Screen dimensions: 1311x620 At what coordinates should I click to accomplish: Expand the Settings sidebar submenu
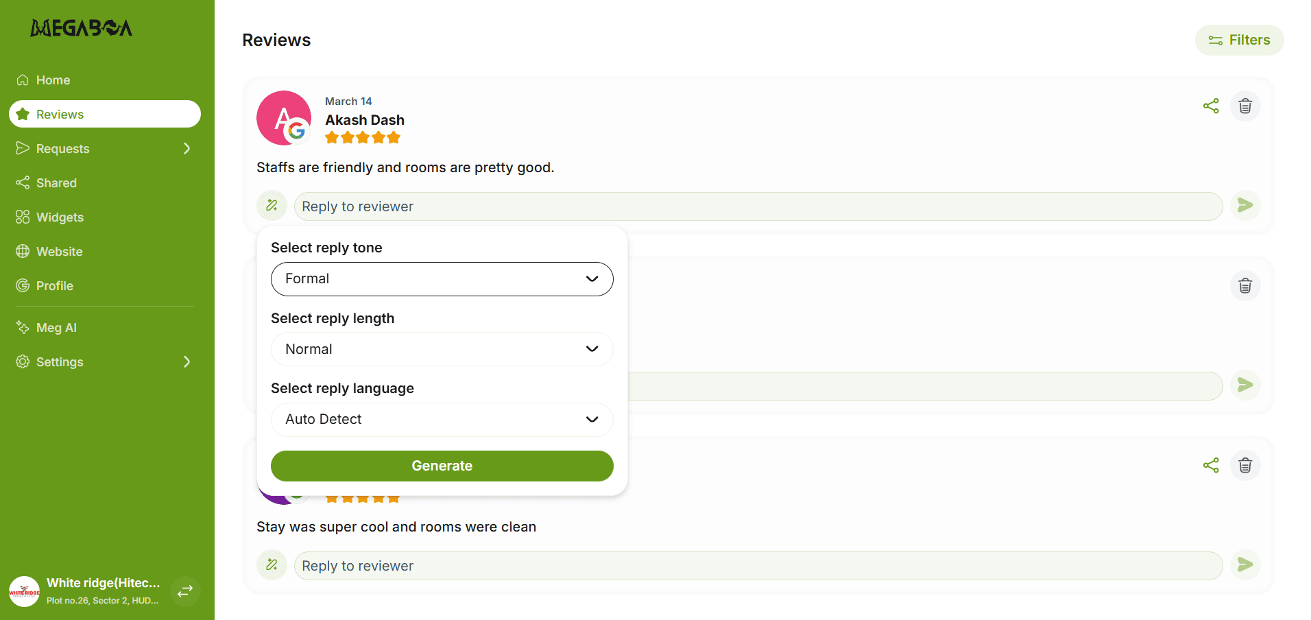click(187, 362)
